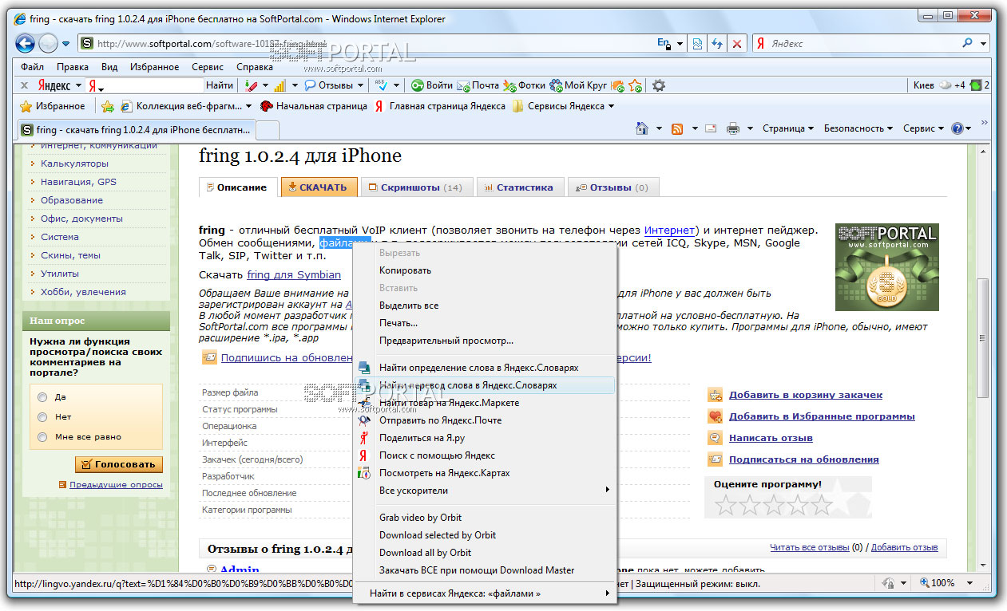Screen dimensions: 1007x611
Task: Click the address bar URL field
Action: [367, 44]
